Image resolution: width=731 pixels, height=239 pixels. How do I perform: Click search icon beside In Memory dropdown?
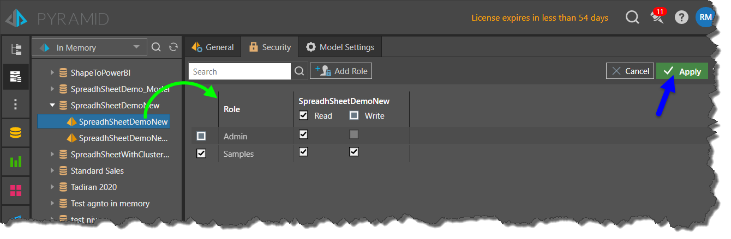(156, 47)
